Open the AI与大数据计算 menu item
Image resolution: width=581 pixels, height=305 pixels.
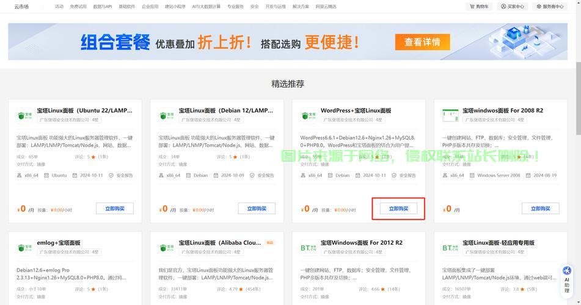click(206, 6)
